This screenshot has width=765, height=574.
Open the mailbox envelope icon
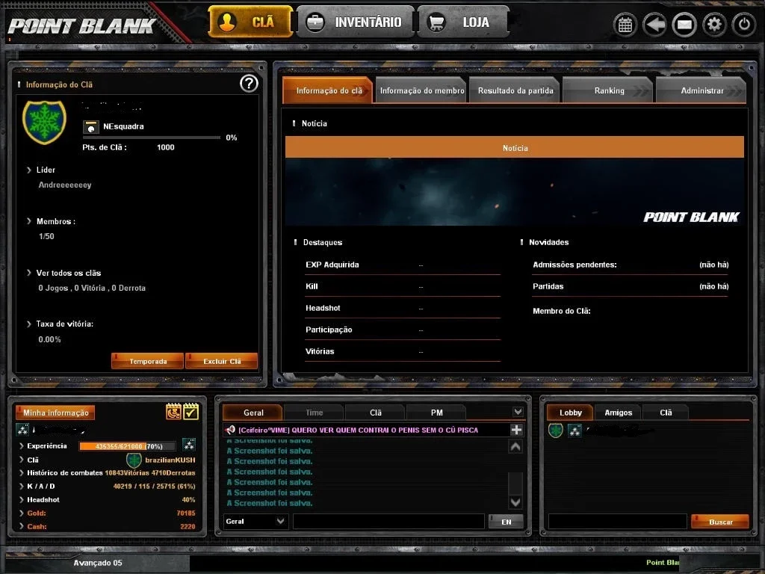point(684,24)
